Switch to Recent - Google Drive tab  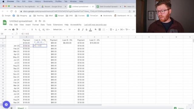coord(53,6)
